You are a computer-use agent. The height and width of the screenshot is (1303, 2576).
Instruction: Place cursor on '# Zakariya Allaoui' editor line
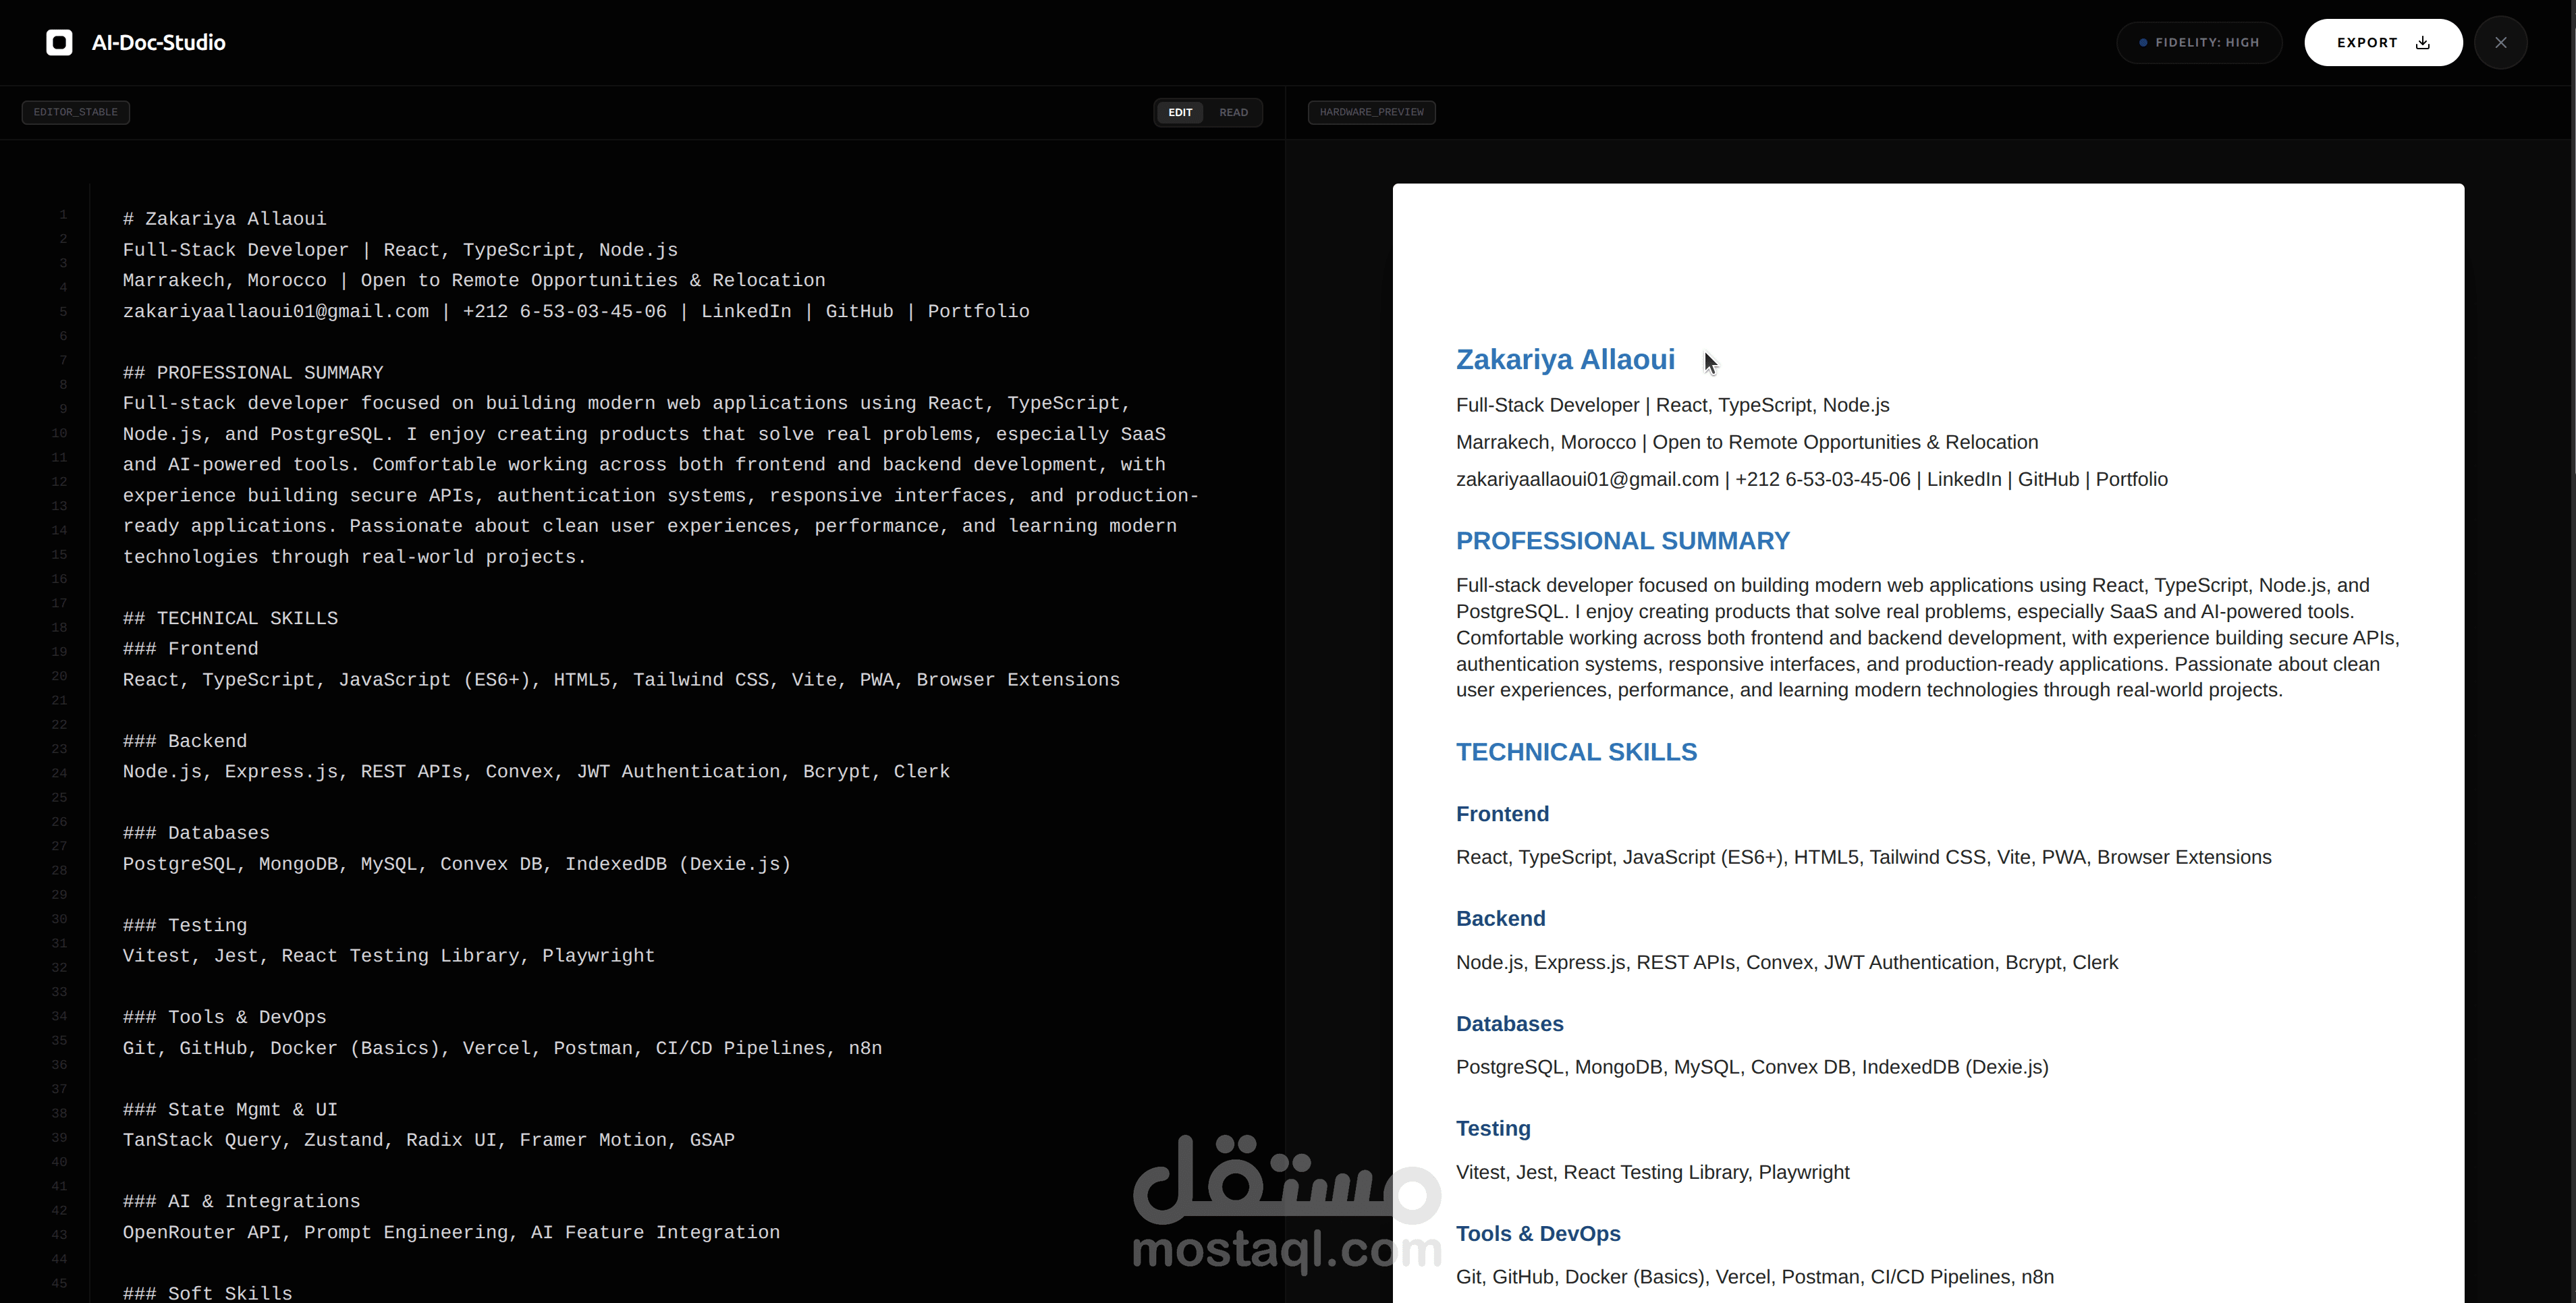tap(224, 219)
